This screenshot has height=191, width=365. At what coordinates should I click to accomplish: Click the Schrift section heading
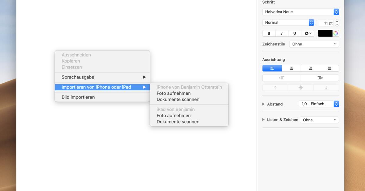click(x=269, y=2)
